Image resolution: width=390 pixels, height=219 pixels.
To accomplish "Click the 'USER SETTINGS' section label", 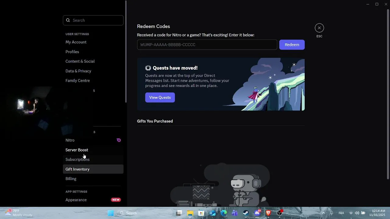I will point(77,34).
